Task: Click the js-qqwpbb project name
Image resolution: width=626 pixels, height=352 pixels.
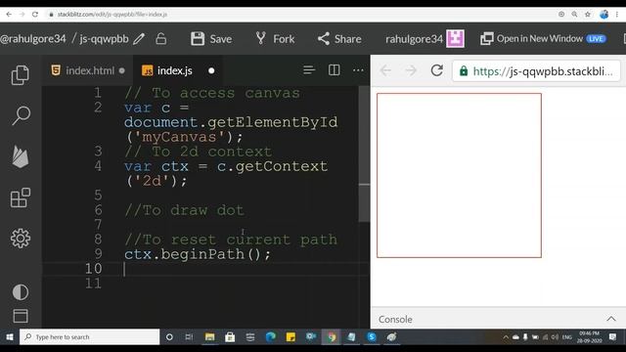Action: (x=104, y=39)
